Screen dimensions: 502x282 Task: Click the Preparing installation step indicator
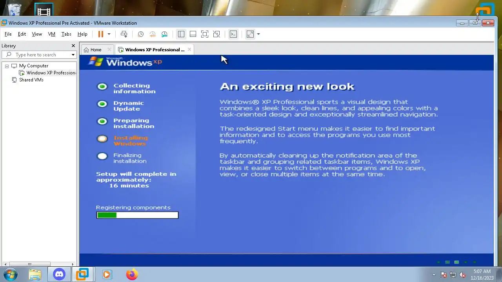102,121
